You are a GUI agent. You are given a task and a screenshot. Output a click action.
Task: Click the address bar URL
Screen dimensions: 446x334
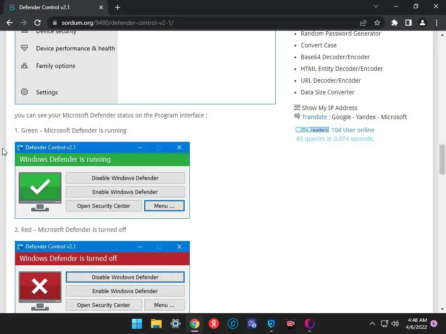(118, 23)
